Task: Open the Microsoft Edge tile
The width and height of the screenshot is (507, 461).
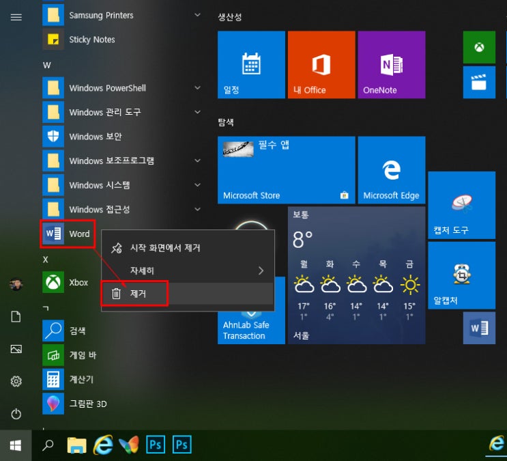Action: tap(392, 170)
